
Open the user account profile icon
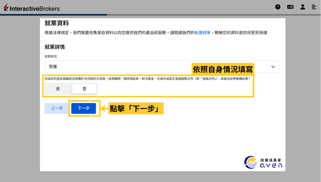pos(303,7)
